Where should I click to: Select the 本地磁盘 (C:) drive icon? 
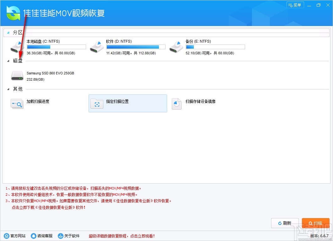[x=17, y=46]
